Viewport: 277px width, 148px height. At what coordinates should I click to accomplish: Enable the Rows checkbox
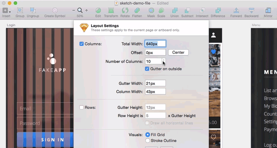(x=82, y=107)
